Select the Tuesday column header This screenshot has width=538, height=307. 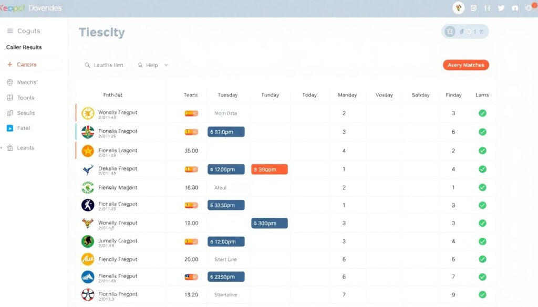coord(227,95)
